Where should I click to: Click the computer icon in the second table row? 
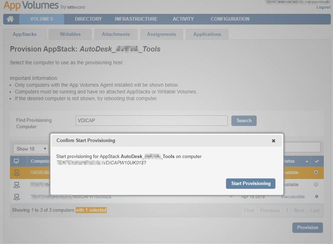click(x=17, y=185)
